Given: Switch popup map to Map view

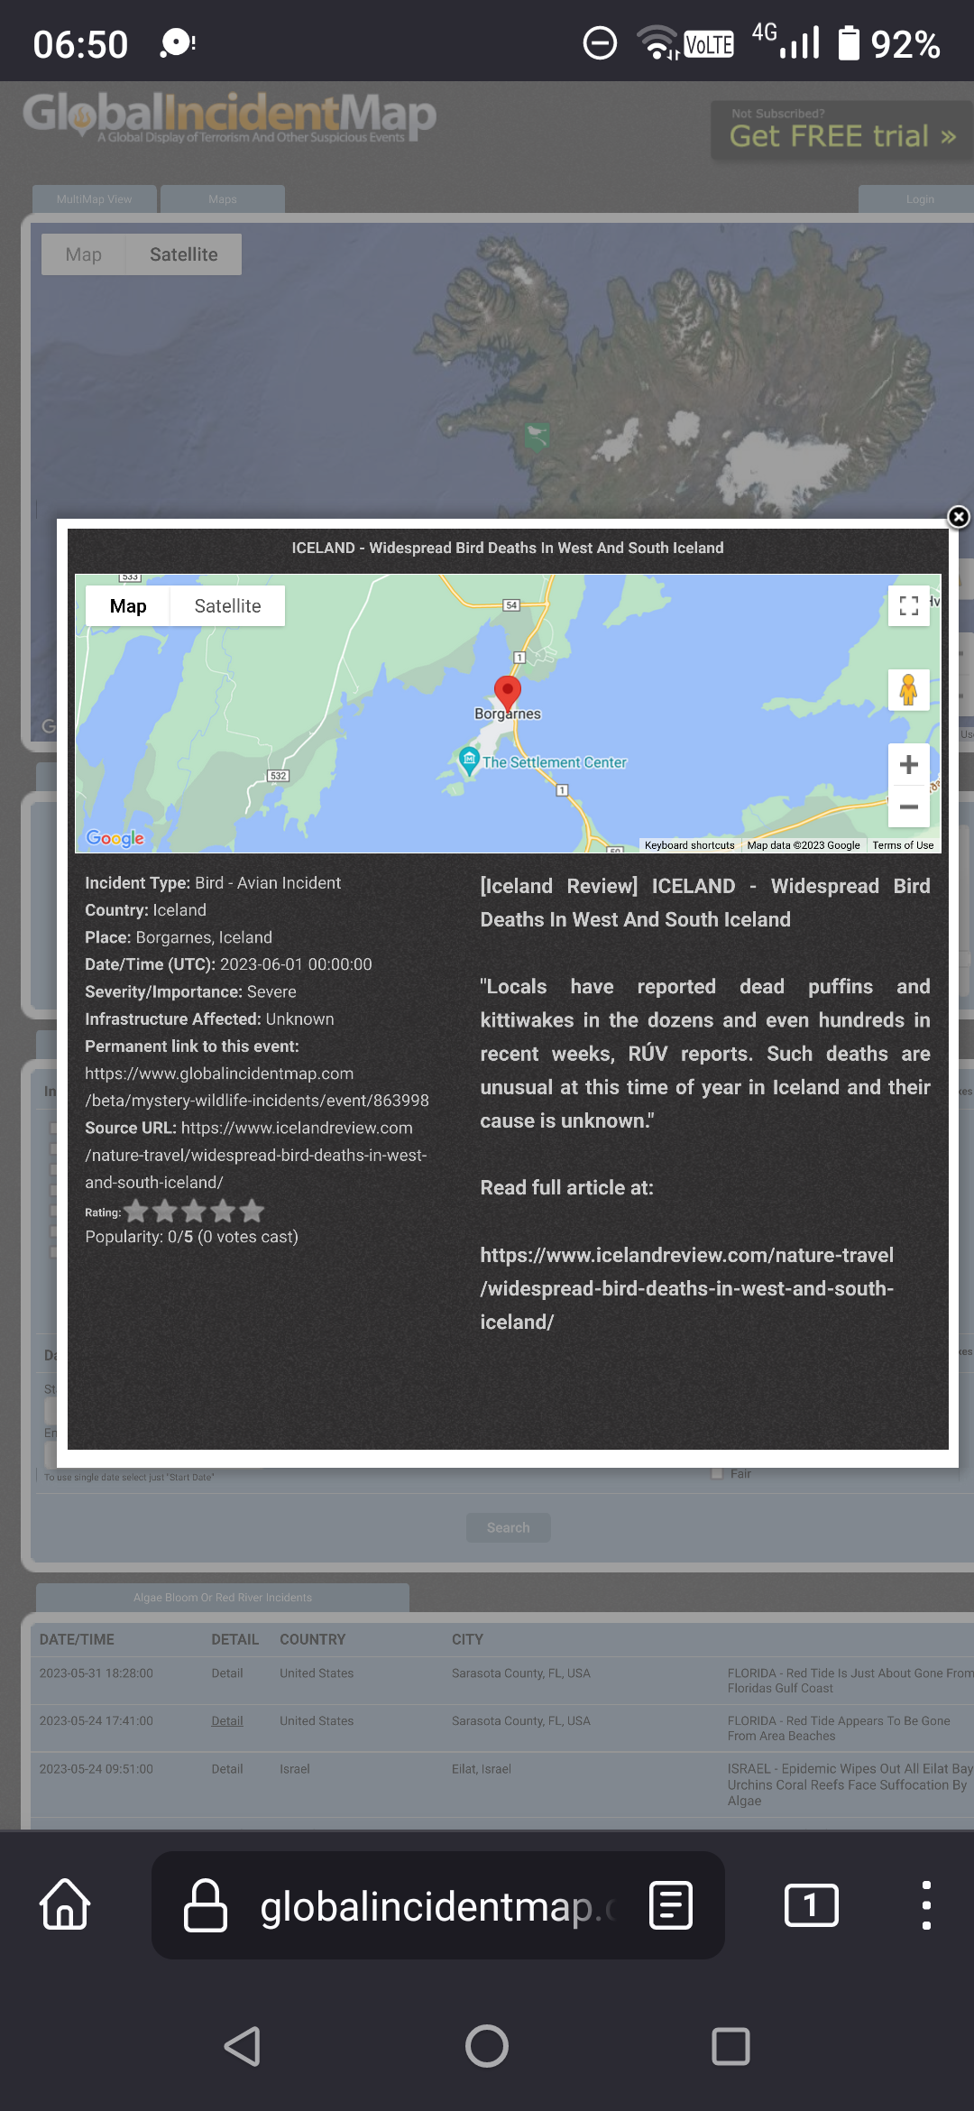Looking at the screenshot, I should click(x=128, y=606).
